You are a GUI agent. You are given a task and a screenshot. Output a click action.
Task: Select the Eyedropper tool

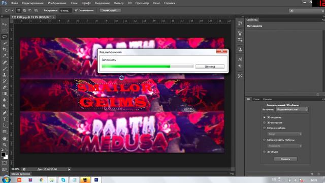point(5,55)
